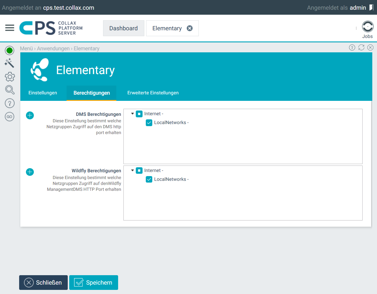The width and height of the screenshot is (377, 294).
Task: Click plus icon next to DMS Berechtigungen
Action: [30, 115]
